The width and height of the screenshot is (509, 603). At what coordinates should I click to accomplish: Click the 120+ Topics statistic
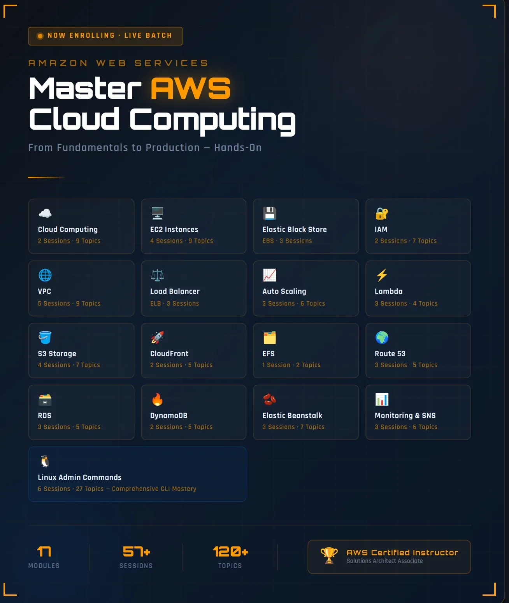(230, 557)
